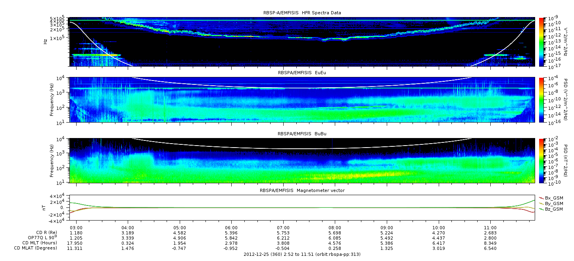This screenshot has height=261, width=574.
Task: Select the 07:00 time axis label
Action: 283,228
